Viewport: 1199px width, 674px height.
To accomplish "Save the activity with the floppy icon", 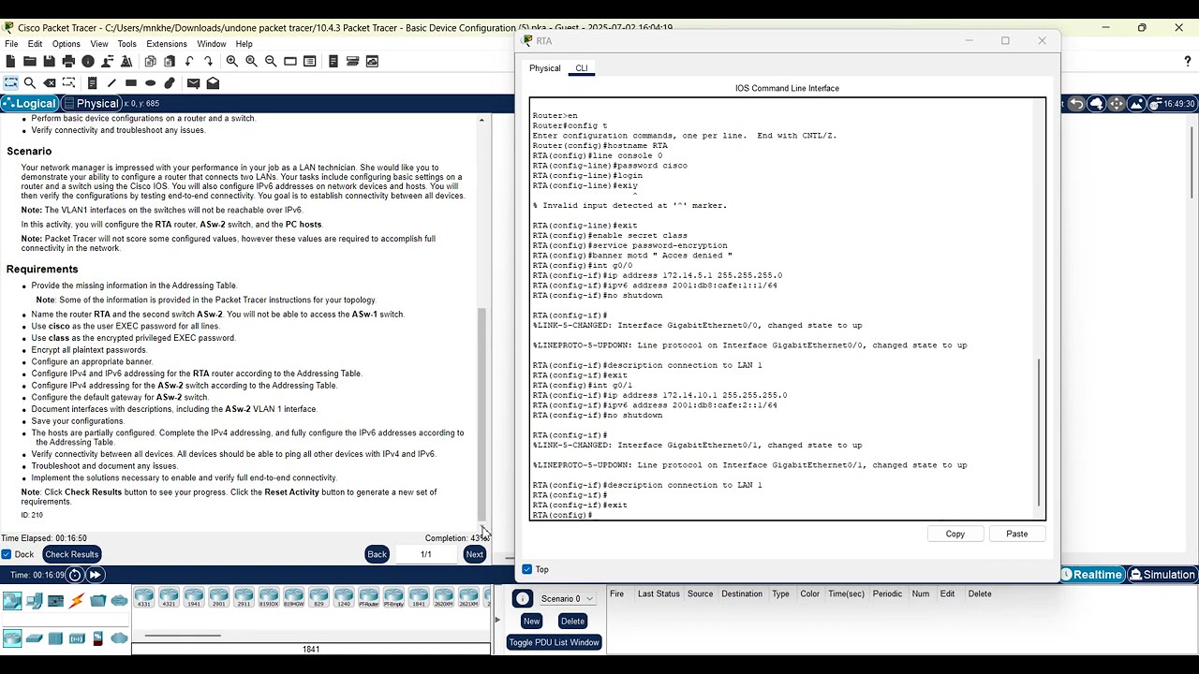I will pyautogui.click(x=49, y=61).
